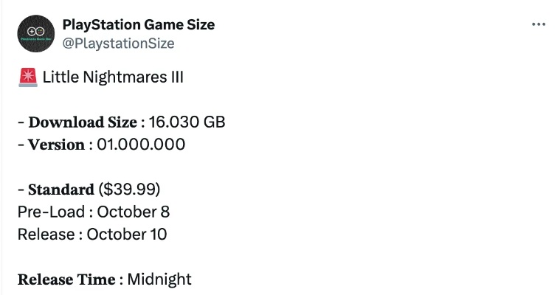Click the bold Version label
The image size is (560, 295).
pyautogui.click(x=56, y=145)
